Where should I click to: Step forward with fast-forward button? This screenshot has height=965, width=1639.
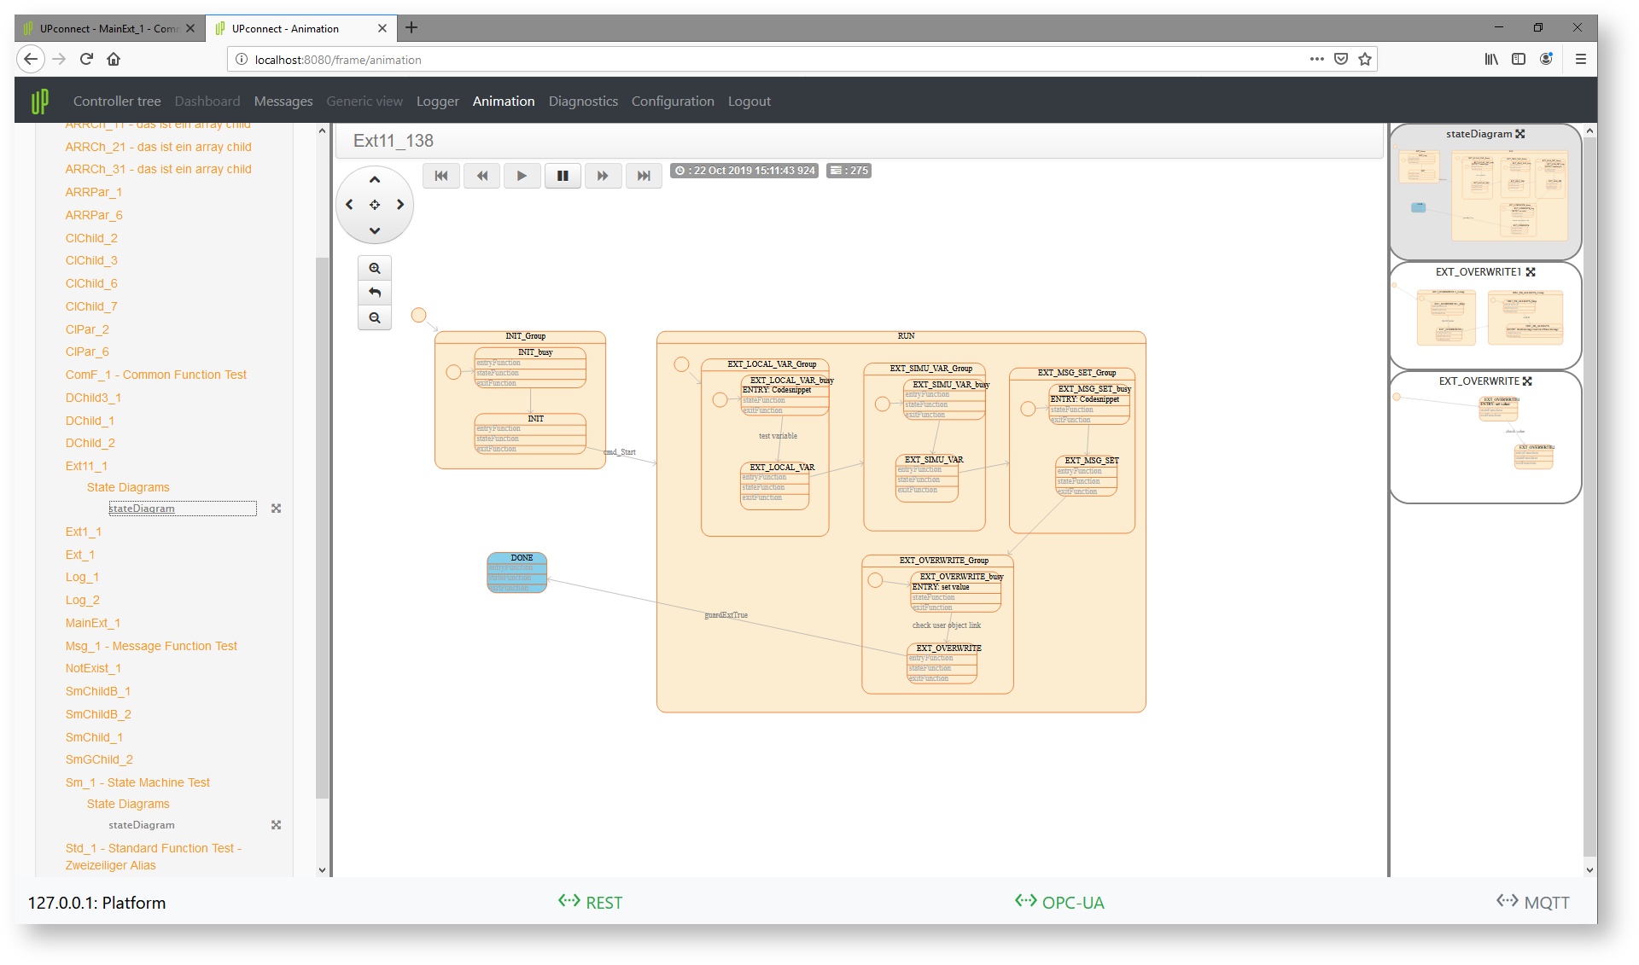pos(603,176)
